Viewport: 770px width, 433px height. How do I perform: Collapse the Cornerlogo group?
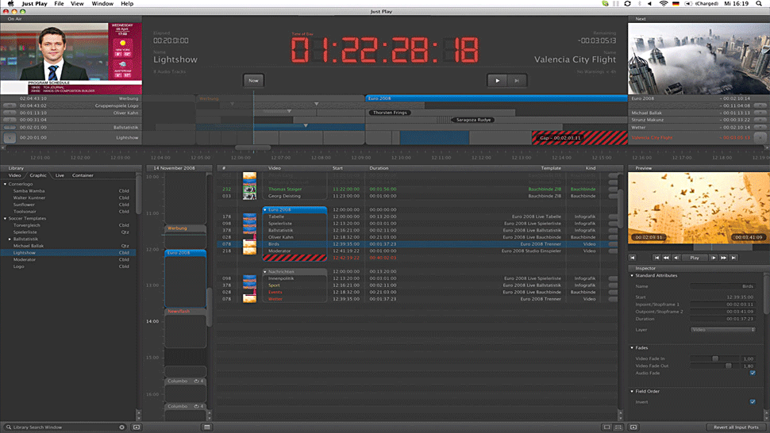tap(6, 184)
